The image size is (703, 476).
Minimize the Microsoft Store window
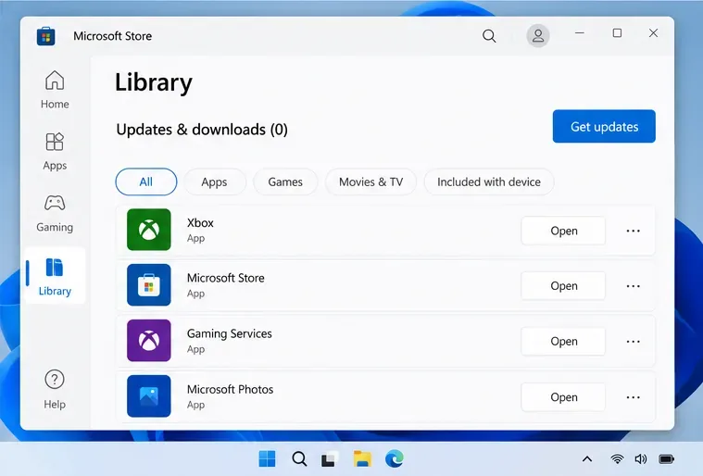point(580,32)
